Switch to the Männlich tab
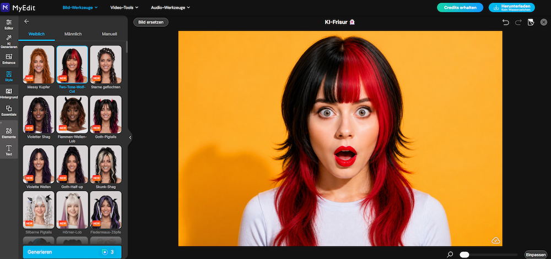 pyautogui.click(x=73, y=34)
